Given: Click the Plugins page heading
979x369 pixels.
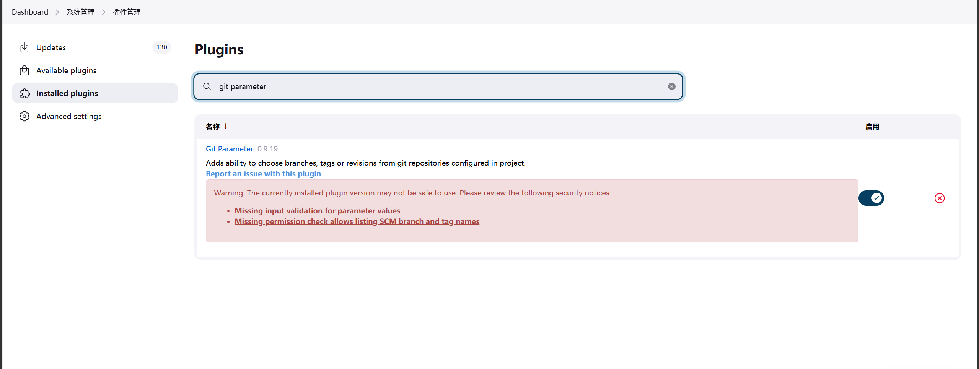Looking at the screenshot, I should tap(219, 49).
